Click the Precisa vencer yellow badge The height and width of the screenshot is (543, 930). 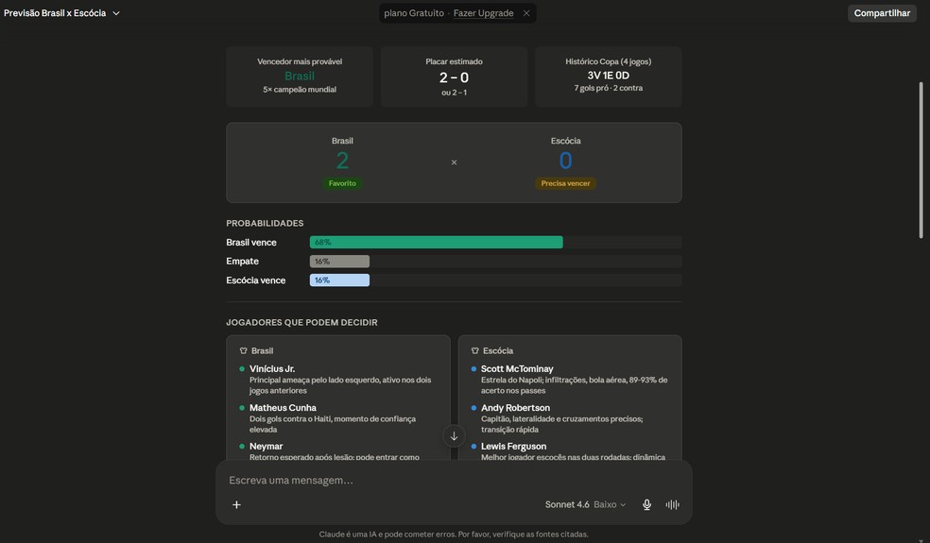tap(565, 183)
